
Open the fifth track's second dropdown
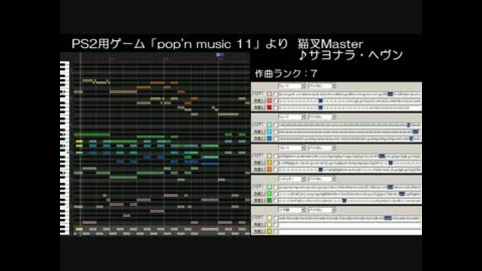tap(322, 210)
